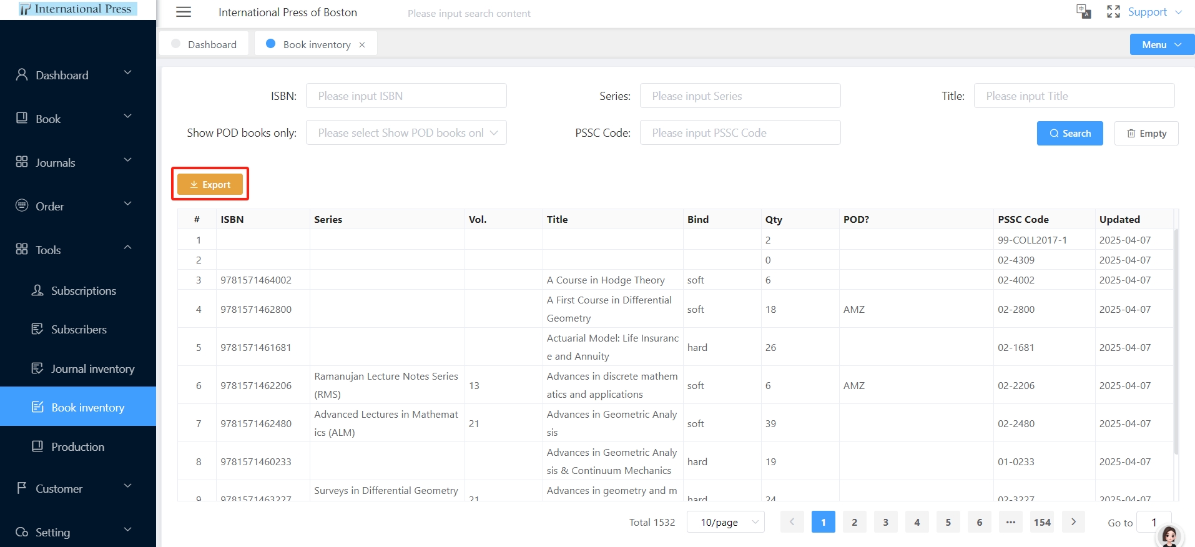Click the Production icon in sidebar
This screenshot has width=1195, height=547.
pyautogui.click(x=37, y=446)
